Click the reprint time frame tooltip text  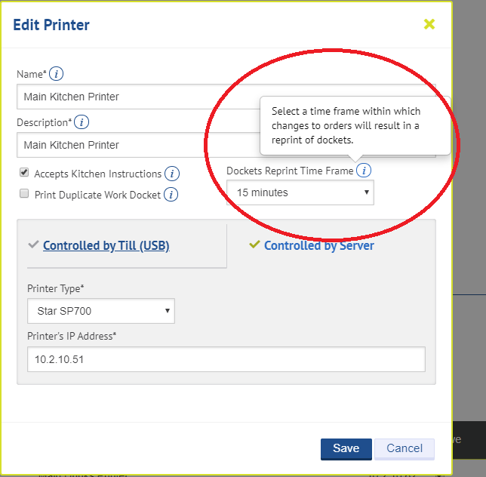[x=346, y=125]
